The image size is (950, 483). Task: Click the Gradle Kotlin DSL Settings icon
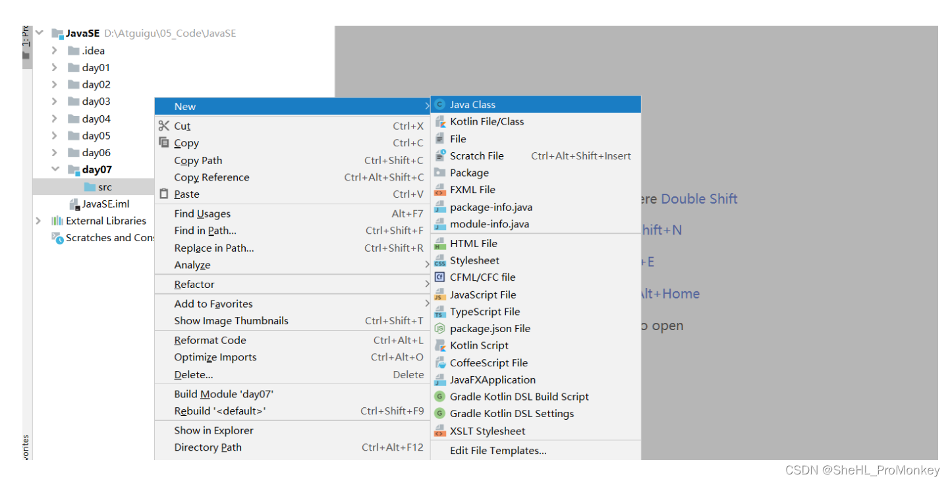[439, 414]
